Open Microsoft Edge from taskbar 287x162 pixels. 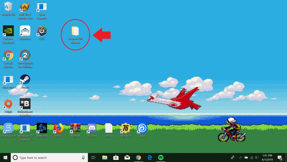click(150, 158)
